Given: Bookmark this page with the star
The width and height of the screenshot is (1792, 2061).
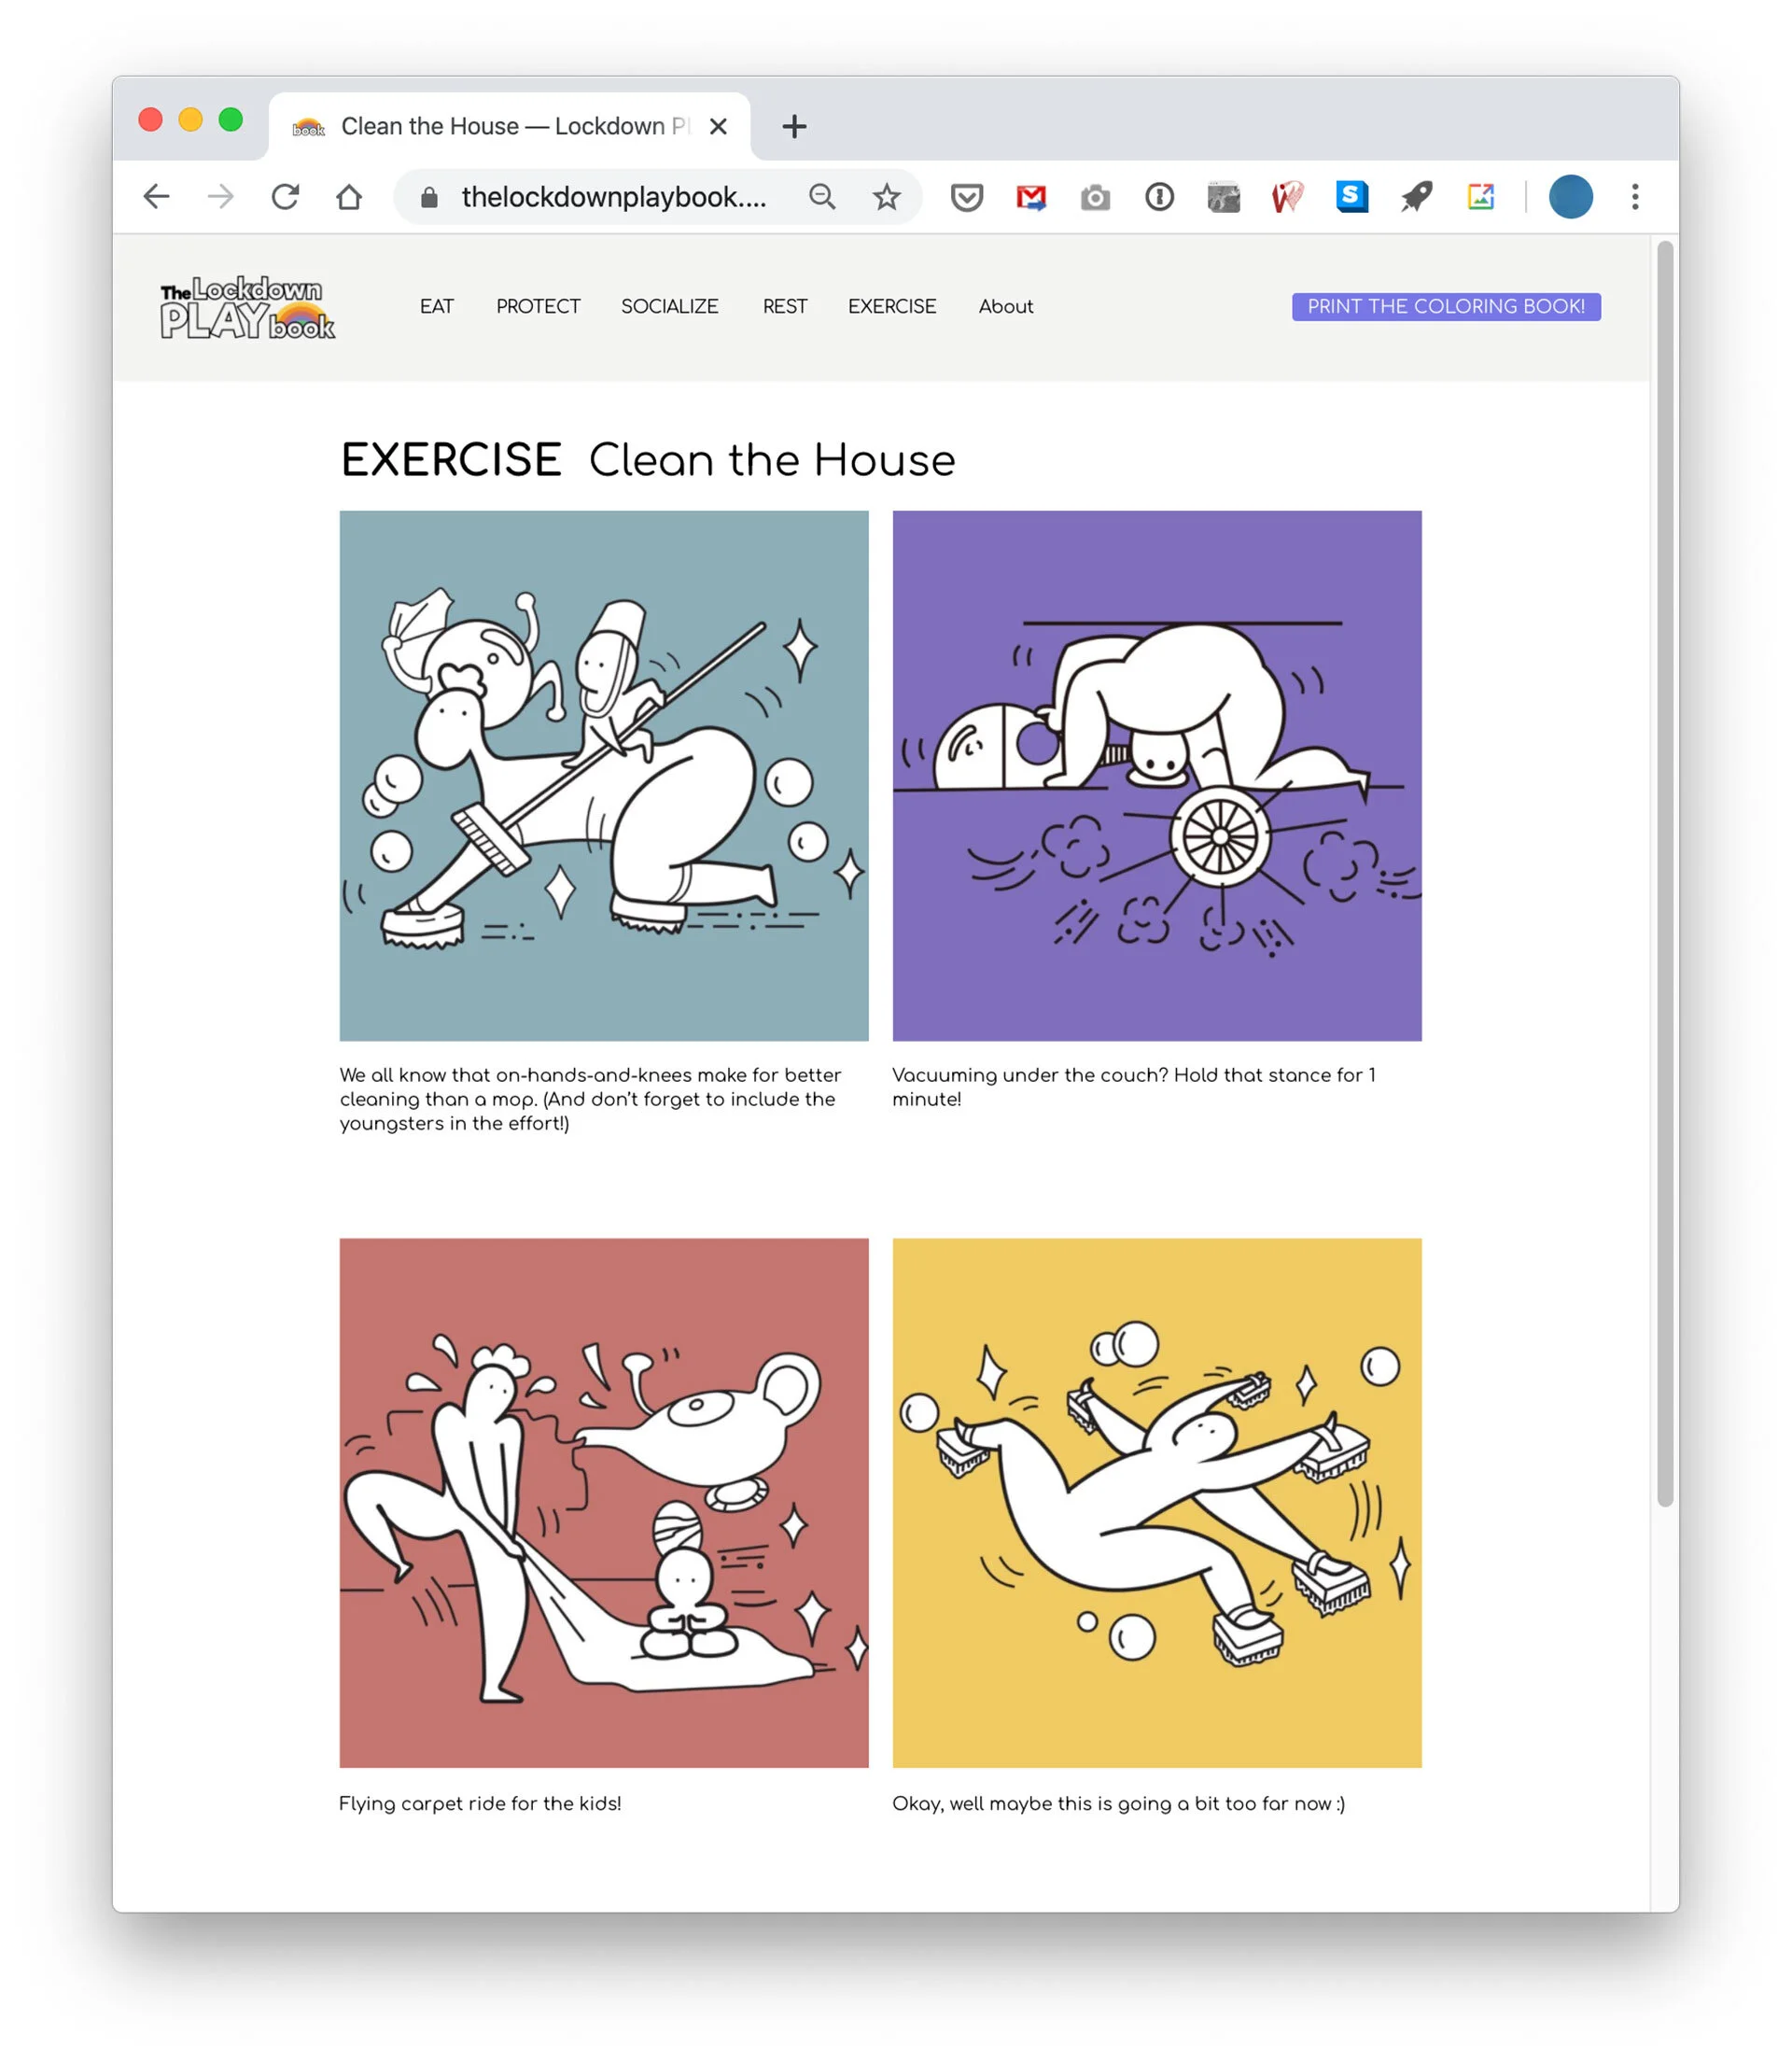Looking at the screenshot, I should pyautogui.click(x=886, y=197).
